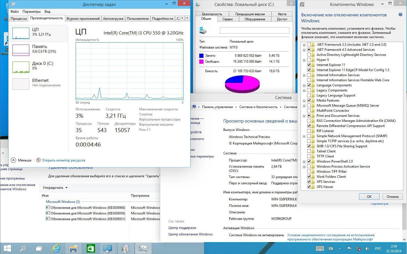Open Search from the taskbar
407x254 pixels.
tap(23, 248)
